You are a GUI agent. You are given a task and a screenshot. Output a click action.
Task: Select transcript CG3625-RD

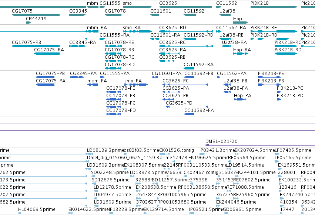(x=186, y=31)
